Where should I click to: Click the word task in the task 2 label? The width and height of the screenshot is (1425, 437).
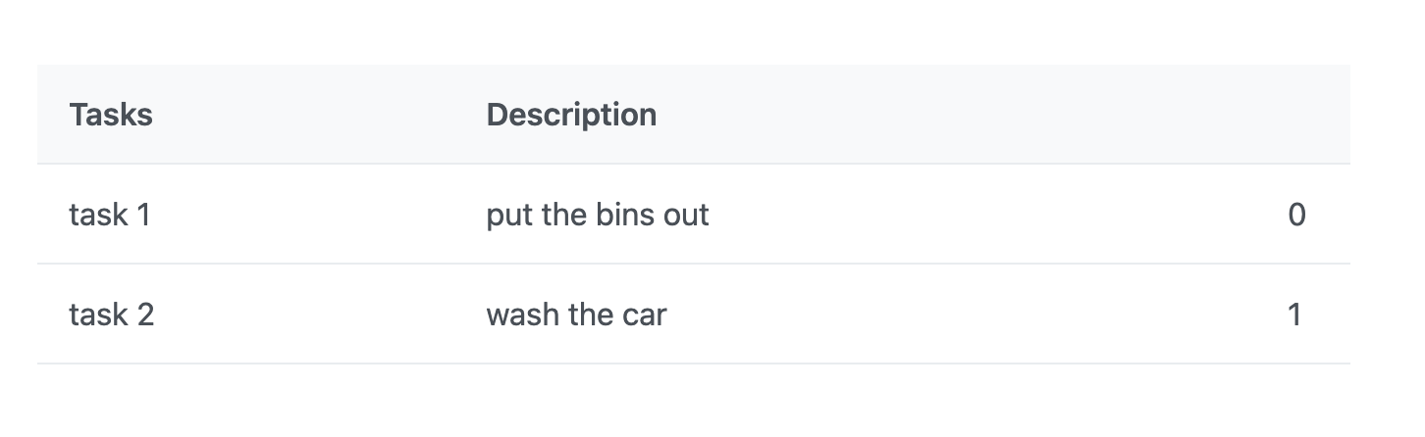point(97,315)
